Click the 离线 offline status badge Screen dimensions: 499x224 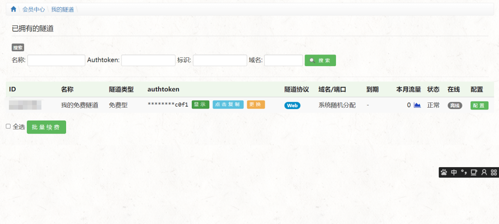tap(455, 106)
